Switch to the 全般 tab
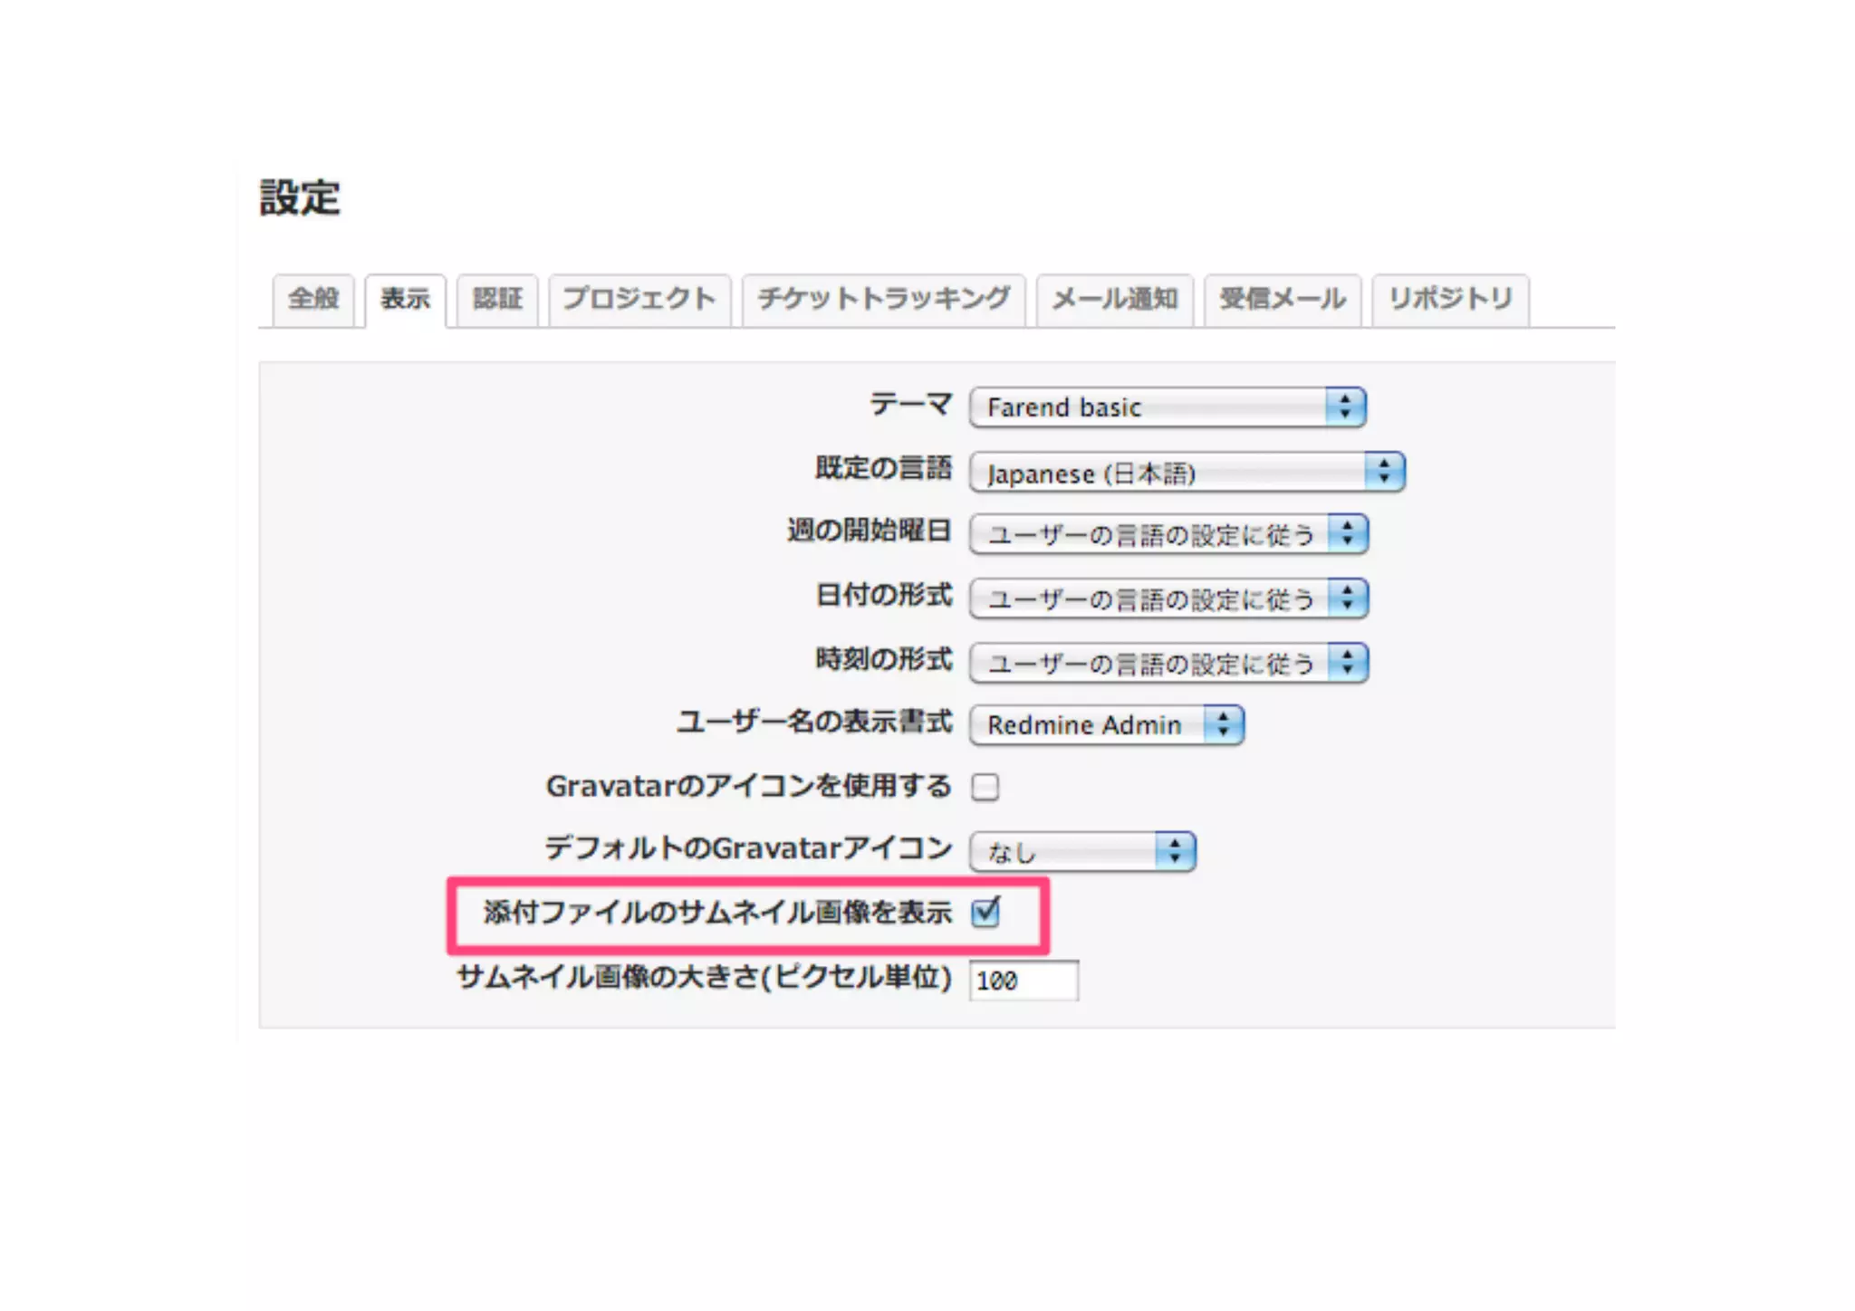Image resolution: width=1855 pixels, height=1311 pixels. [x=313, y=299]
